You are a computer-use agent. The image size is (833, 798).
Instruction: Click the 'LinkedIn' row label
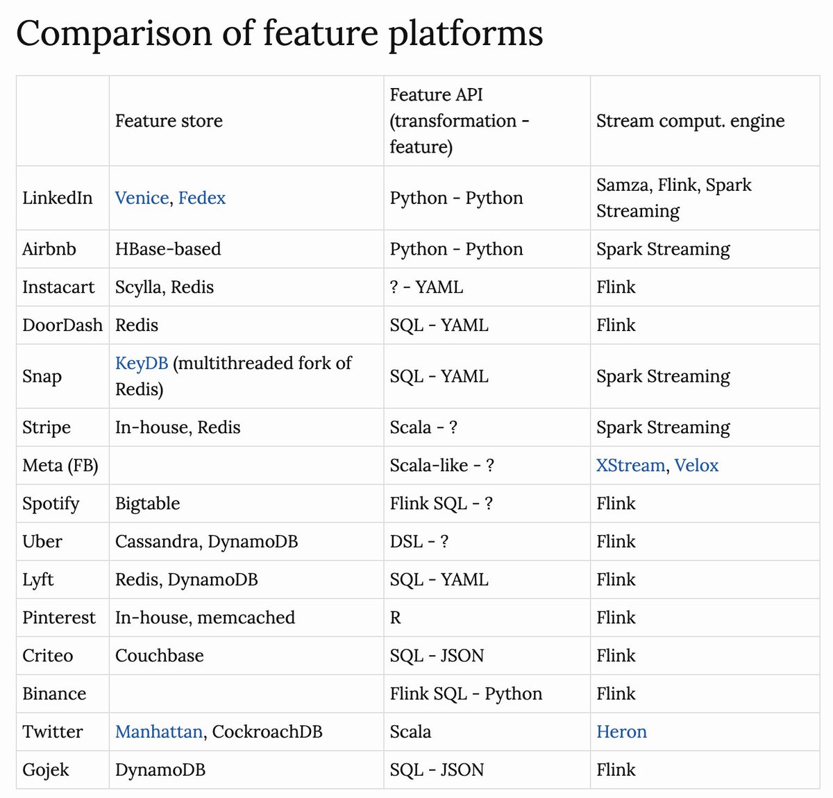point(57,198)
